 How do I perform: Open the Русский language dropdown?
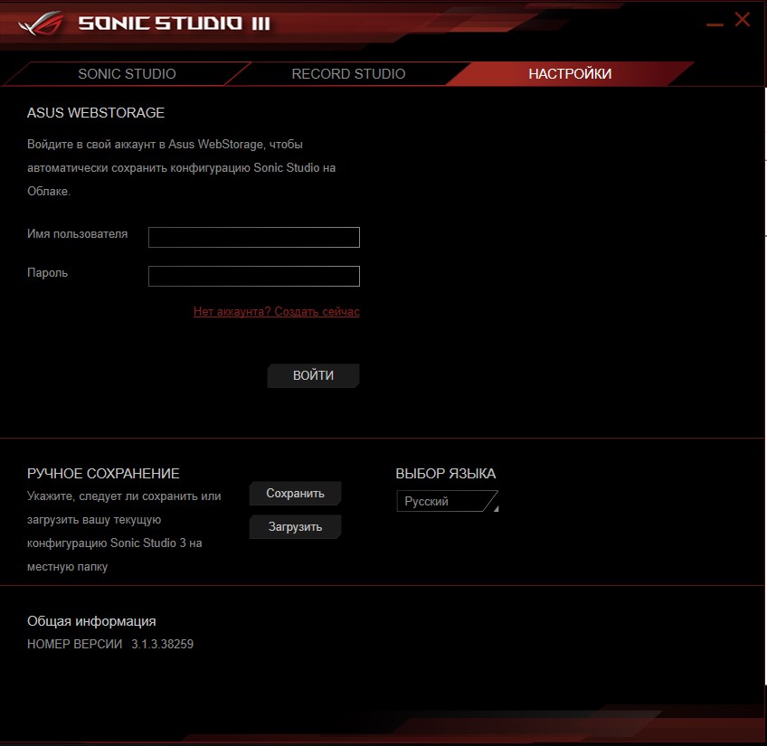[x=447, y=502]
